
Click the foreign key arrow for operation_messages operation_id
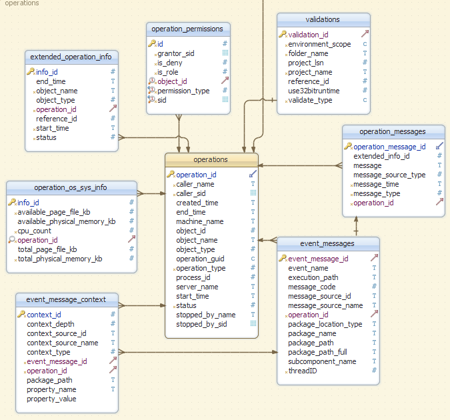[x=439, y=203]
